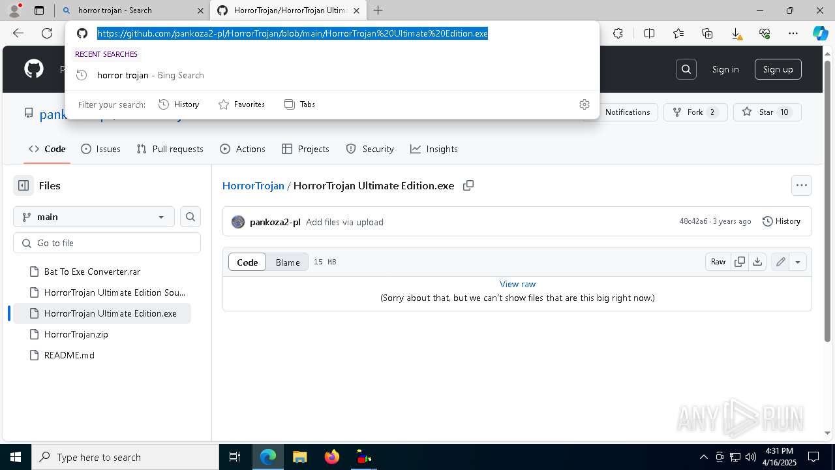Viewport: 835px width, 470px height.
Task: Open a new browser tab
Action: coord(378,10)
